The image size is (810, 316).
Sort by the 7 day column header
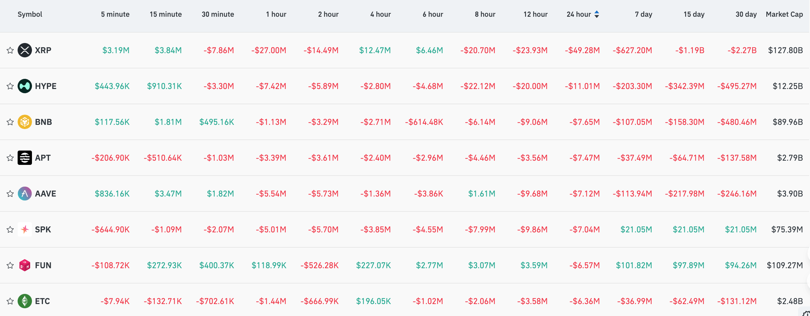click(643, 14)
